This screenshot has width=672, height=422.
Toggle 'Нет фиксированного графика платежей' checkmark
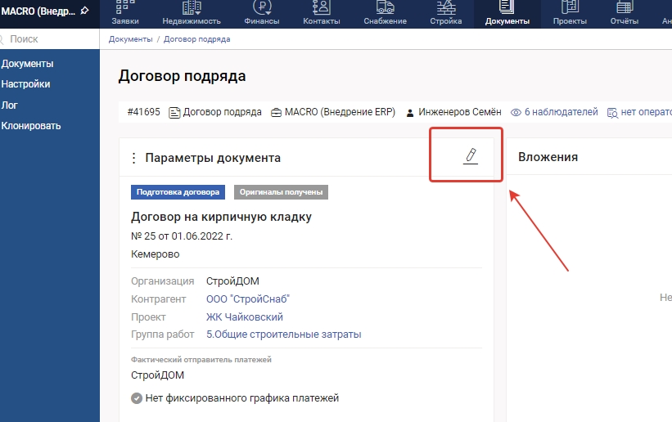(137, 398)
